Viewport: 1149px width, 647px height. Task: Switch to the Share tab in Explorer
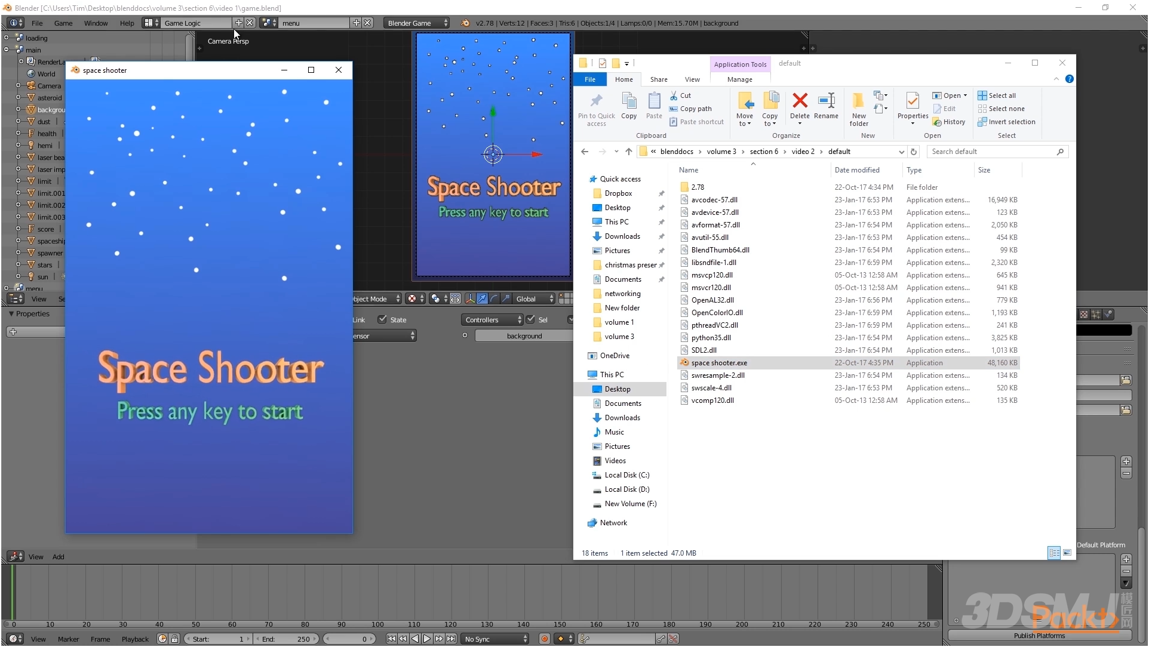click(659, 79)
